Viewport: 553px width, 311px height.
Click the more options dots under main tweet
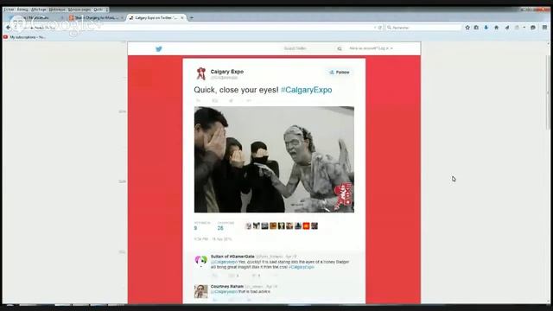click(x=248, y=100)
